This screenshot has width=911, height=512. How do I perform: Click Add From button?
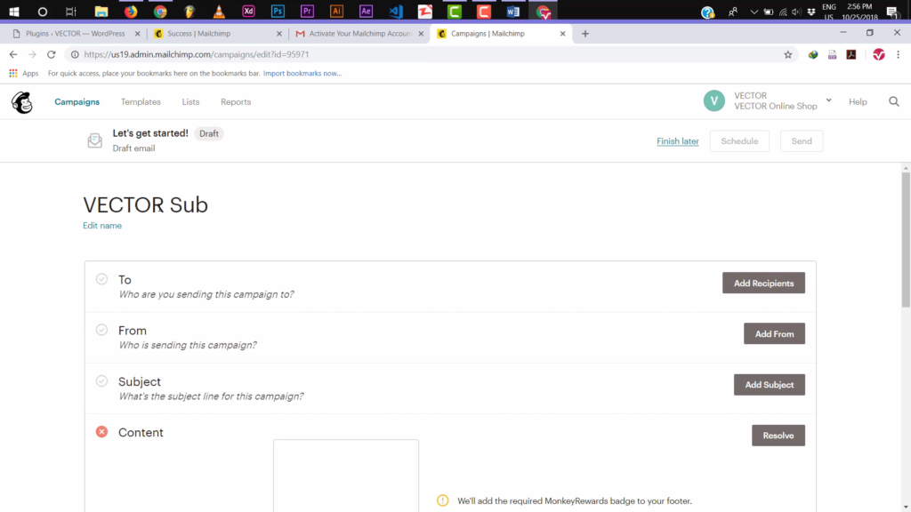tap(774, 334)
